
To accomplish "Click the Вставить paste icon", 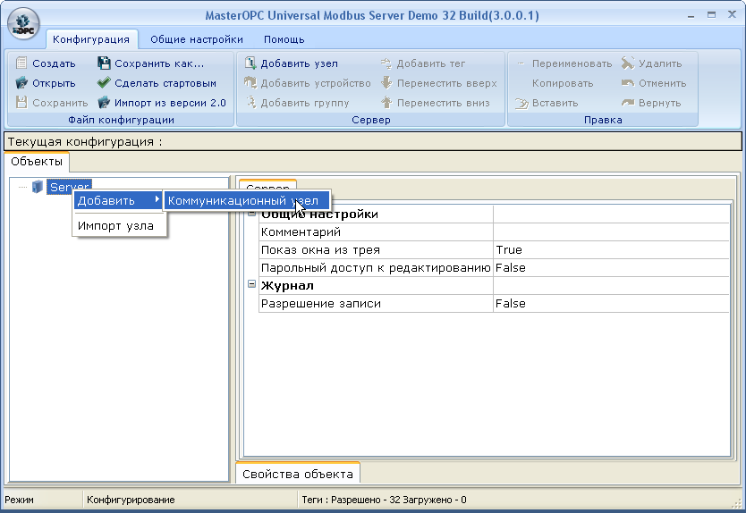I will click(x=521, y=103).
